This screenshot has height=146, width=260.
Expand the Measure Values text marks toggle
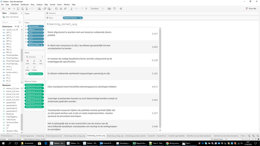click(x=26, y=74)
